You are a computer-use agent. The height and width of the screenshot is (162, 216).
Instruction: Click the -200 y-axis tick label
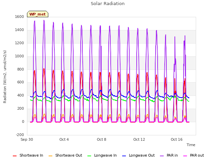click(20, 135)
